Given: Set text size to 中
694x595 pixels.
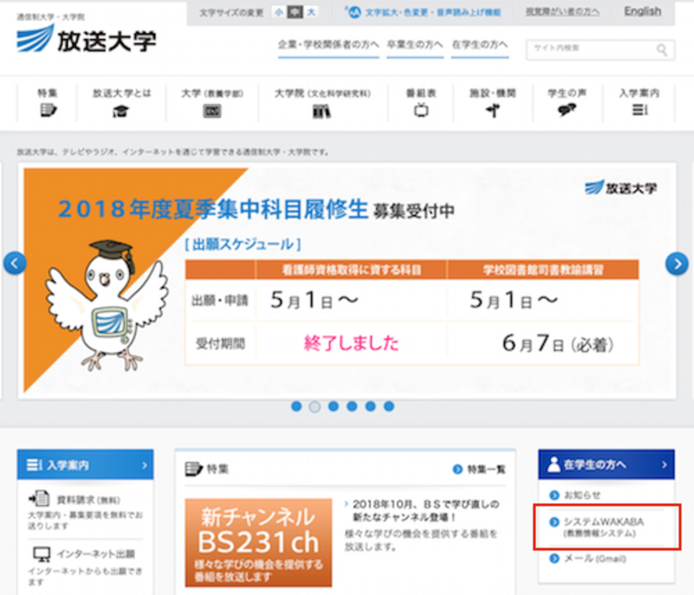Looking at the screenshot, I should coord(295,12).
